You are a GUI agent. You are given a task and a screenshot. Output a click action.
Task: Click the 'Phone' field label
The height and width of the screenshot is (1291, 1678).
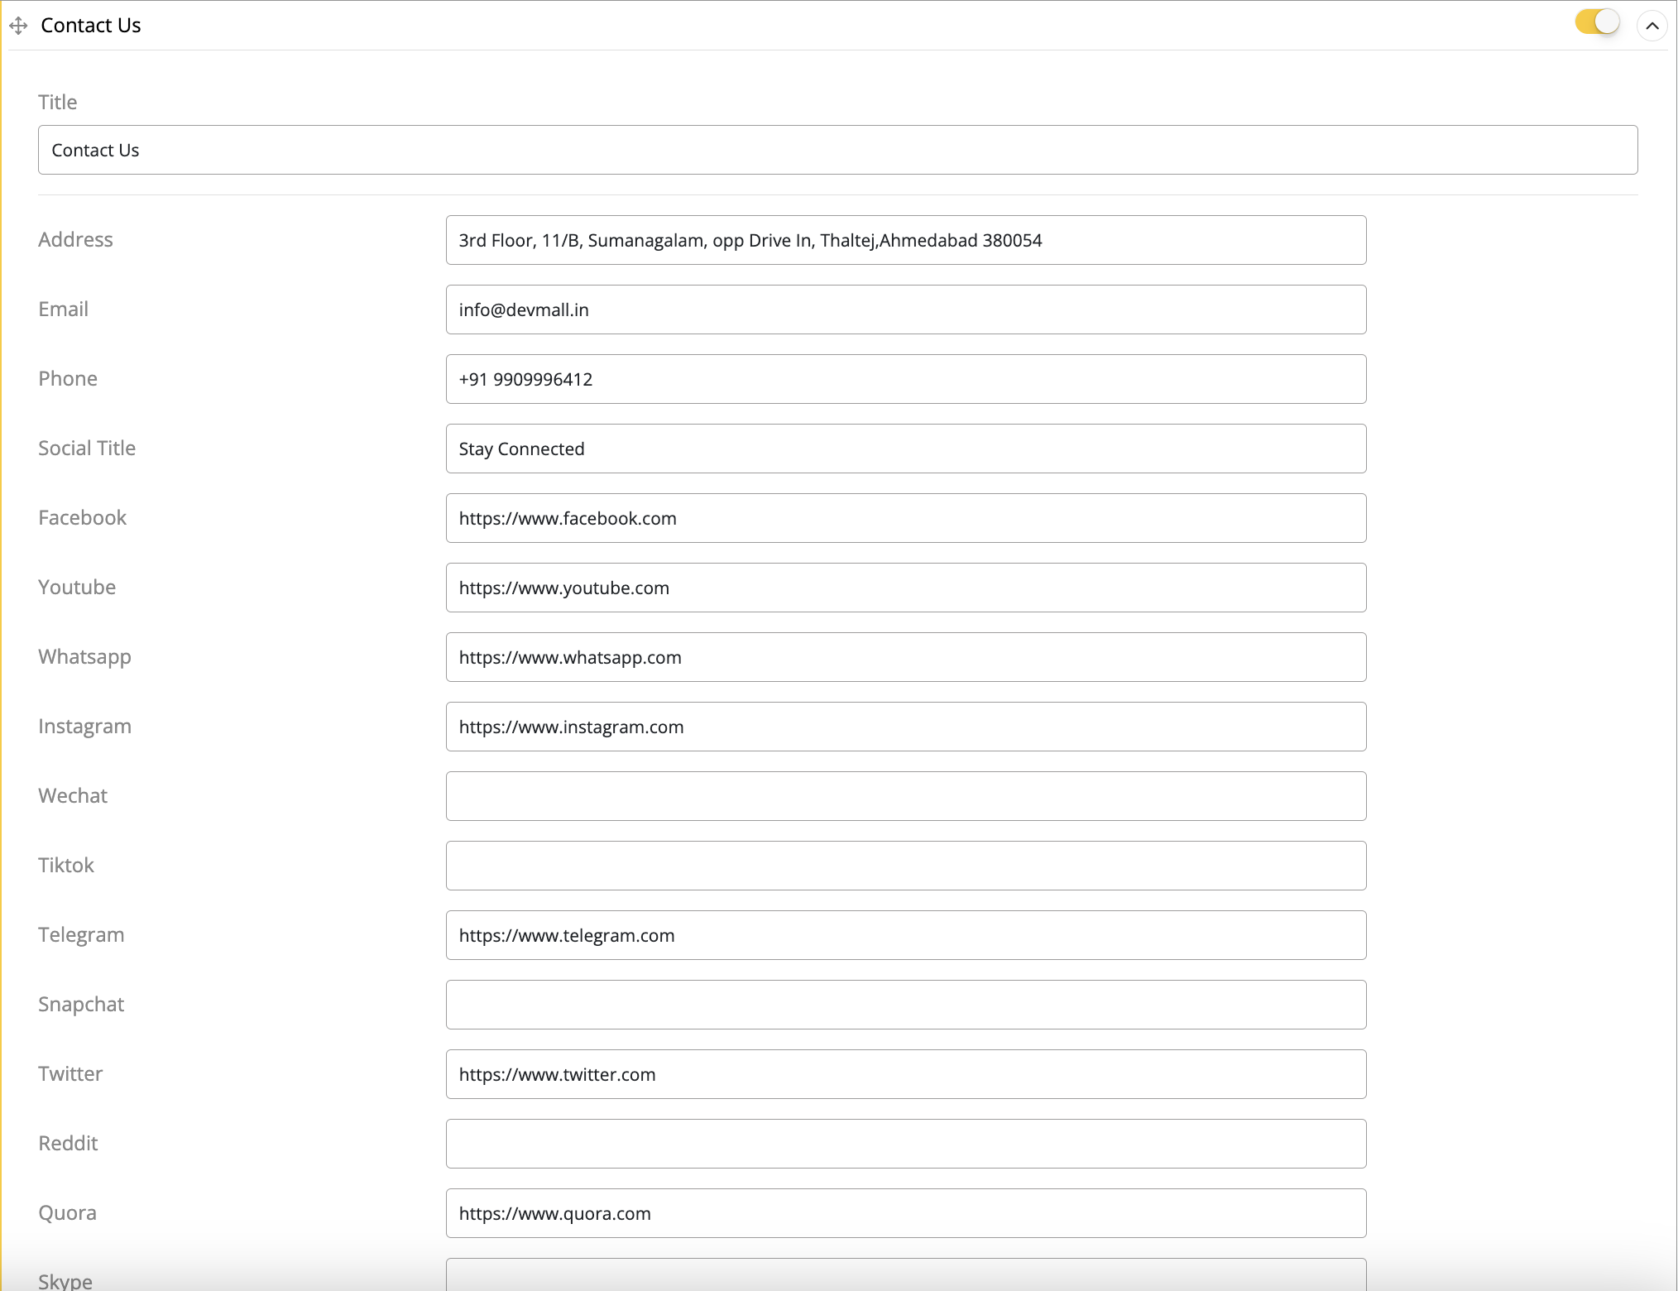(x=68, y=378)
